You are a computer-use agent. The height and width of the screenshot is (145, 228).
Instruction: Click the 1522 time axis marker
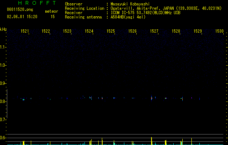pos(46,31)
